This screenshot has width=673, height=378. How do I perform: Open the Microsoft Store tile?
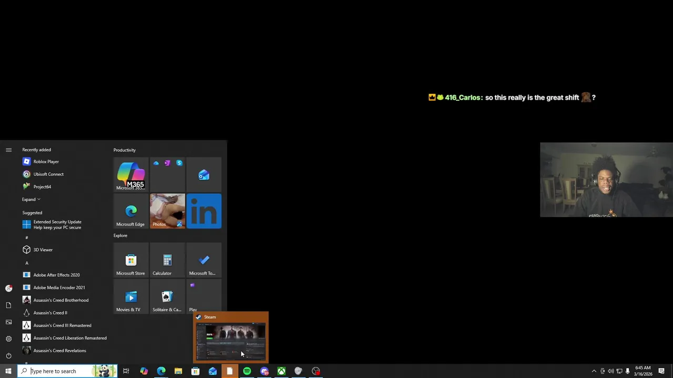click(x=131, y=260)
